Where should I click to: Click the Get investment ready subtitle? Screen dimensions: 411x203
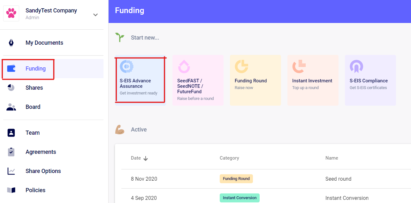coord(139,93)
